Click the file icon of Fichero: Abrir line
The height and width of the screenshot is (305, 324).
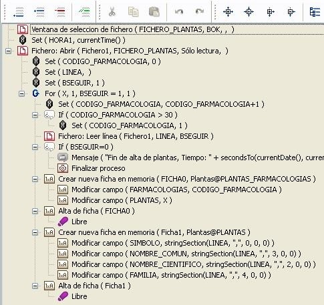(23, 51)
